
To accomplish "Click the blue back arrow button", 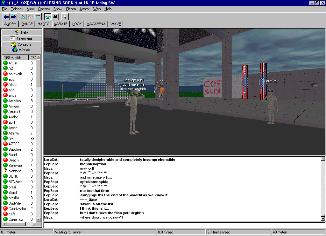I will coord(6,17).
